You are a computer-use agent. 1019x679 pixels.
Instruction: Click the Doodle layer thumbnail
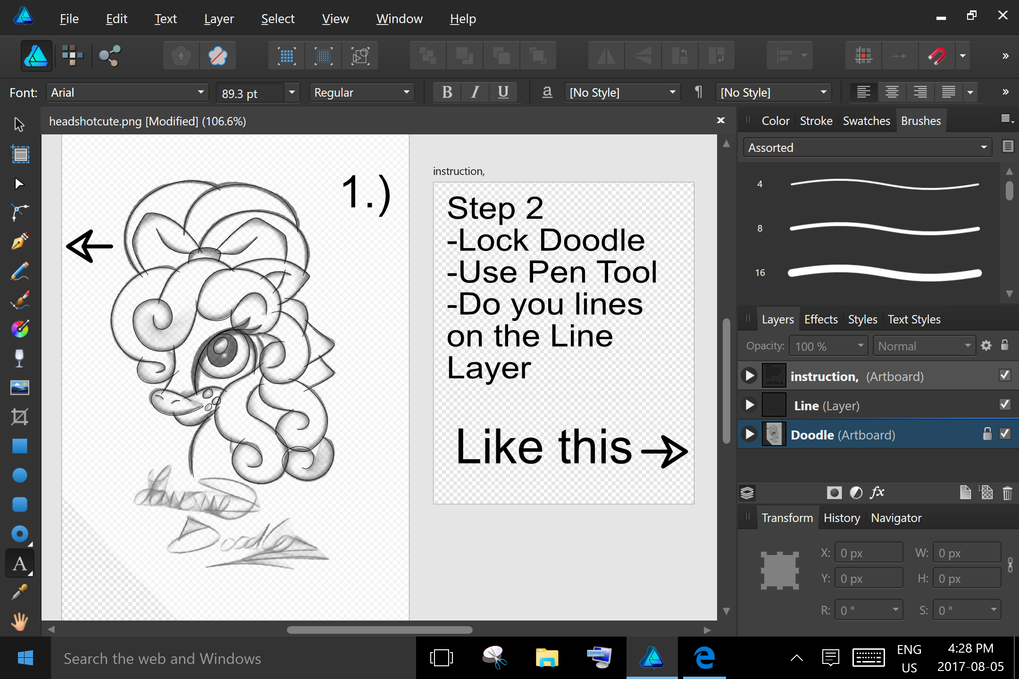point(774,434)
